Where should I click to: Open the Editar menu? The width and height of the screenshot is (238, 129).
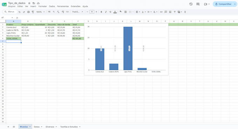pos(20,6)
